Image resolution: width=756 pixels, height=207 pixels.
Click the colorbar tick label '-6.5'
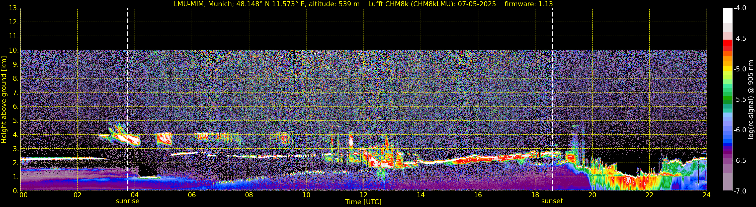coord(739,161)
